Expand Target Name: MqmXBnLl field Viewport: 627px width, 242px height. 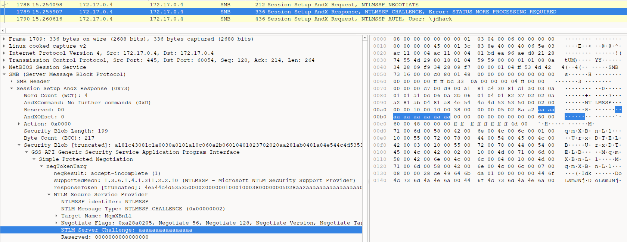pyautogui.click(x=56, y=216)
